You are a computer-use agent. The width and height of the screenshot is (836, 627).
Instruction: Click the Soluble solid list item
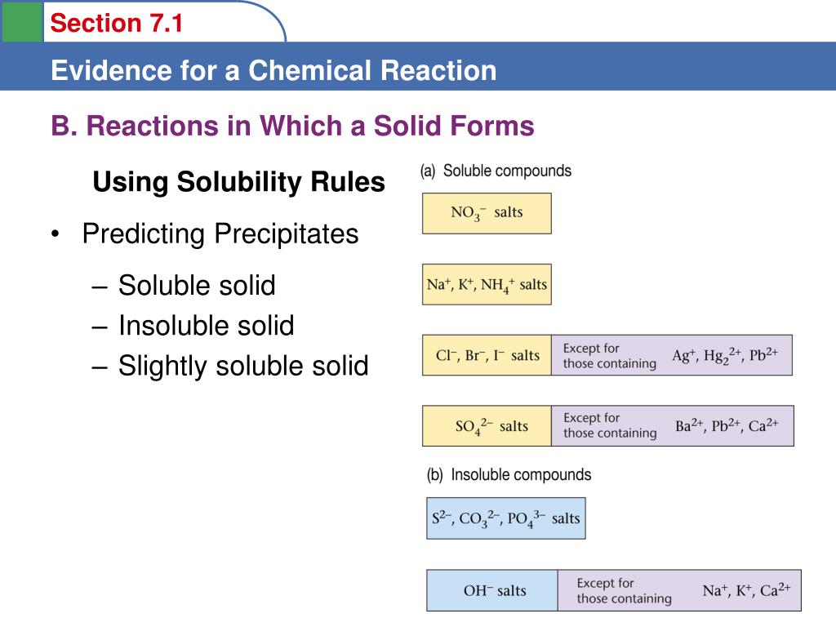pos(197,285)
